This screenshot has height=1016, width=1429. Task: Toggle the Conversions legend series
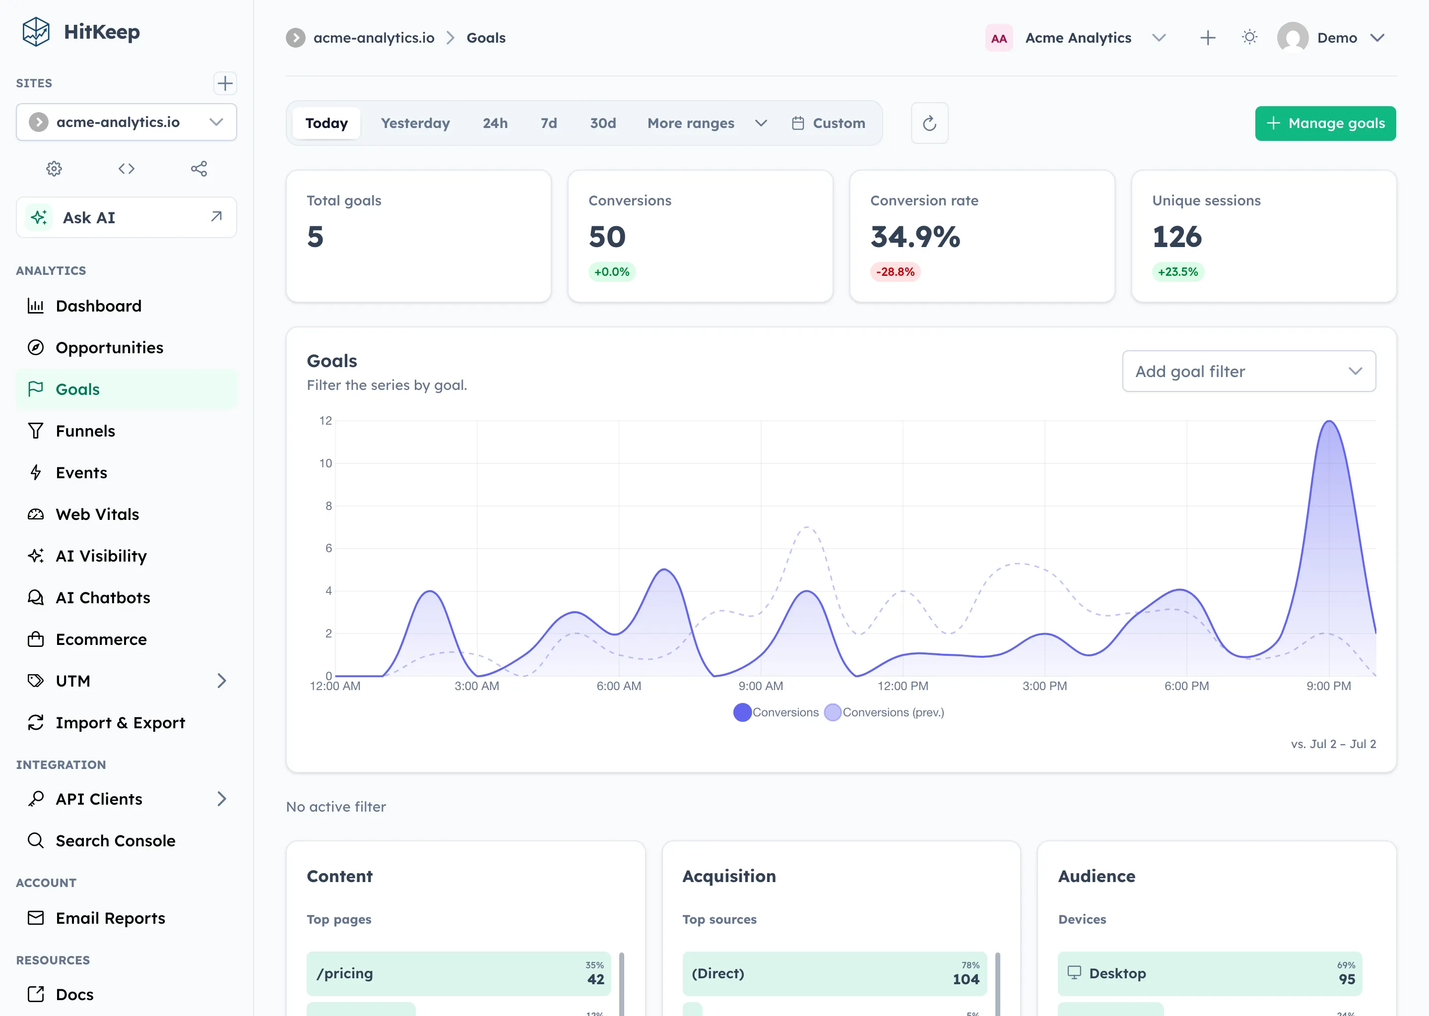click(x=776, y=712)
